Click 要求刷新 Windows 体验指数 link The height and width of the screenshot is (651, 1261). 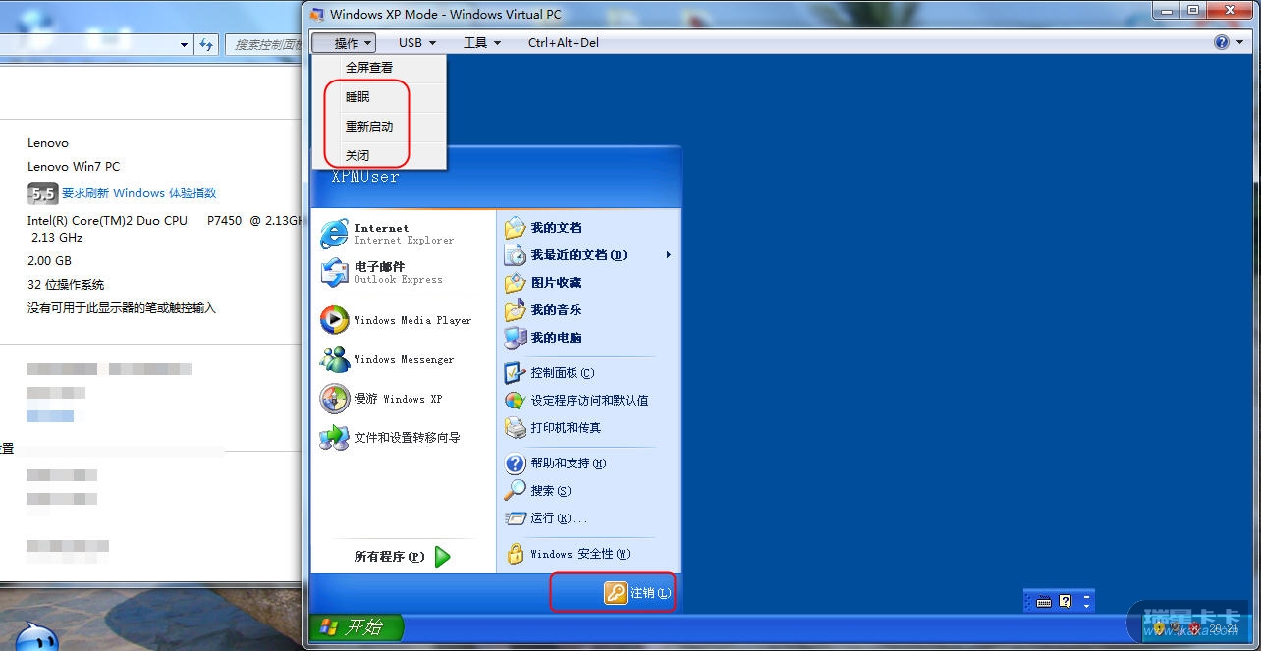(x=139, y=193)
